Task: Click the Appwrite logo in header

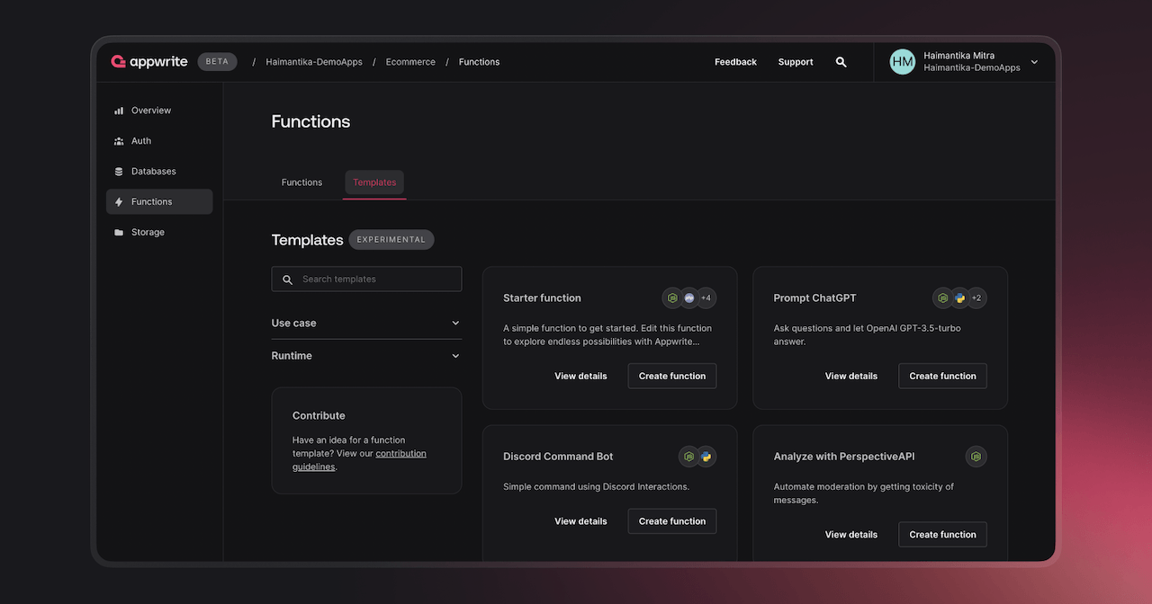Action: (149, 62)
